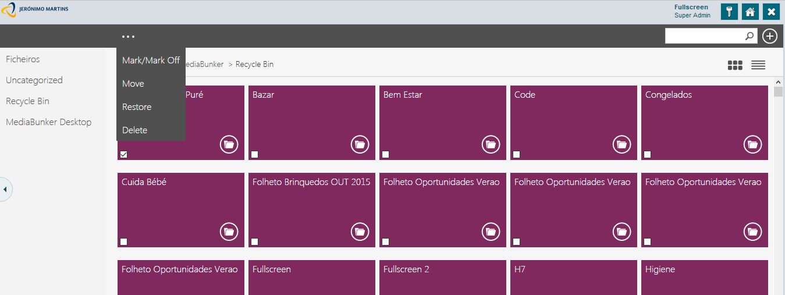
Task: Switch to grid view layout
Action: (x=735, y=65)
